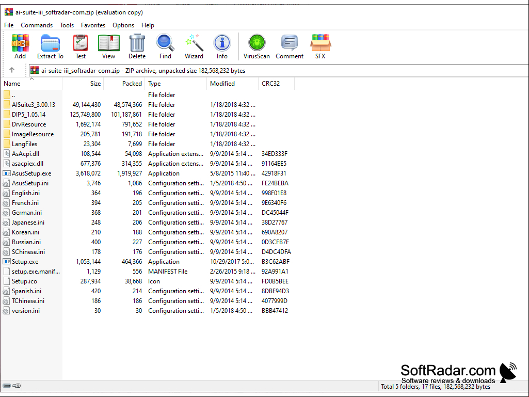The image size is (529, 397).
Task: Select the French.ini file name
Action: 25,203
